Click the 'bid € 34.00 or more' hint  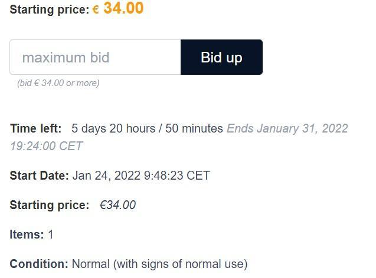pos(58,83)
